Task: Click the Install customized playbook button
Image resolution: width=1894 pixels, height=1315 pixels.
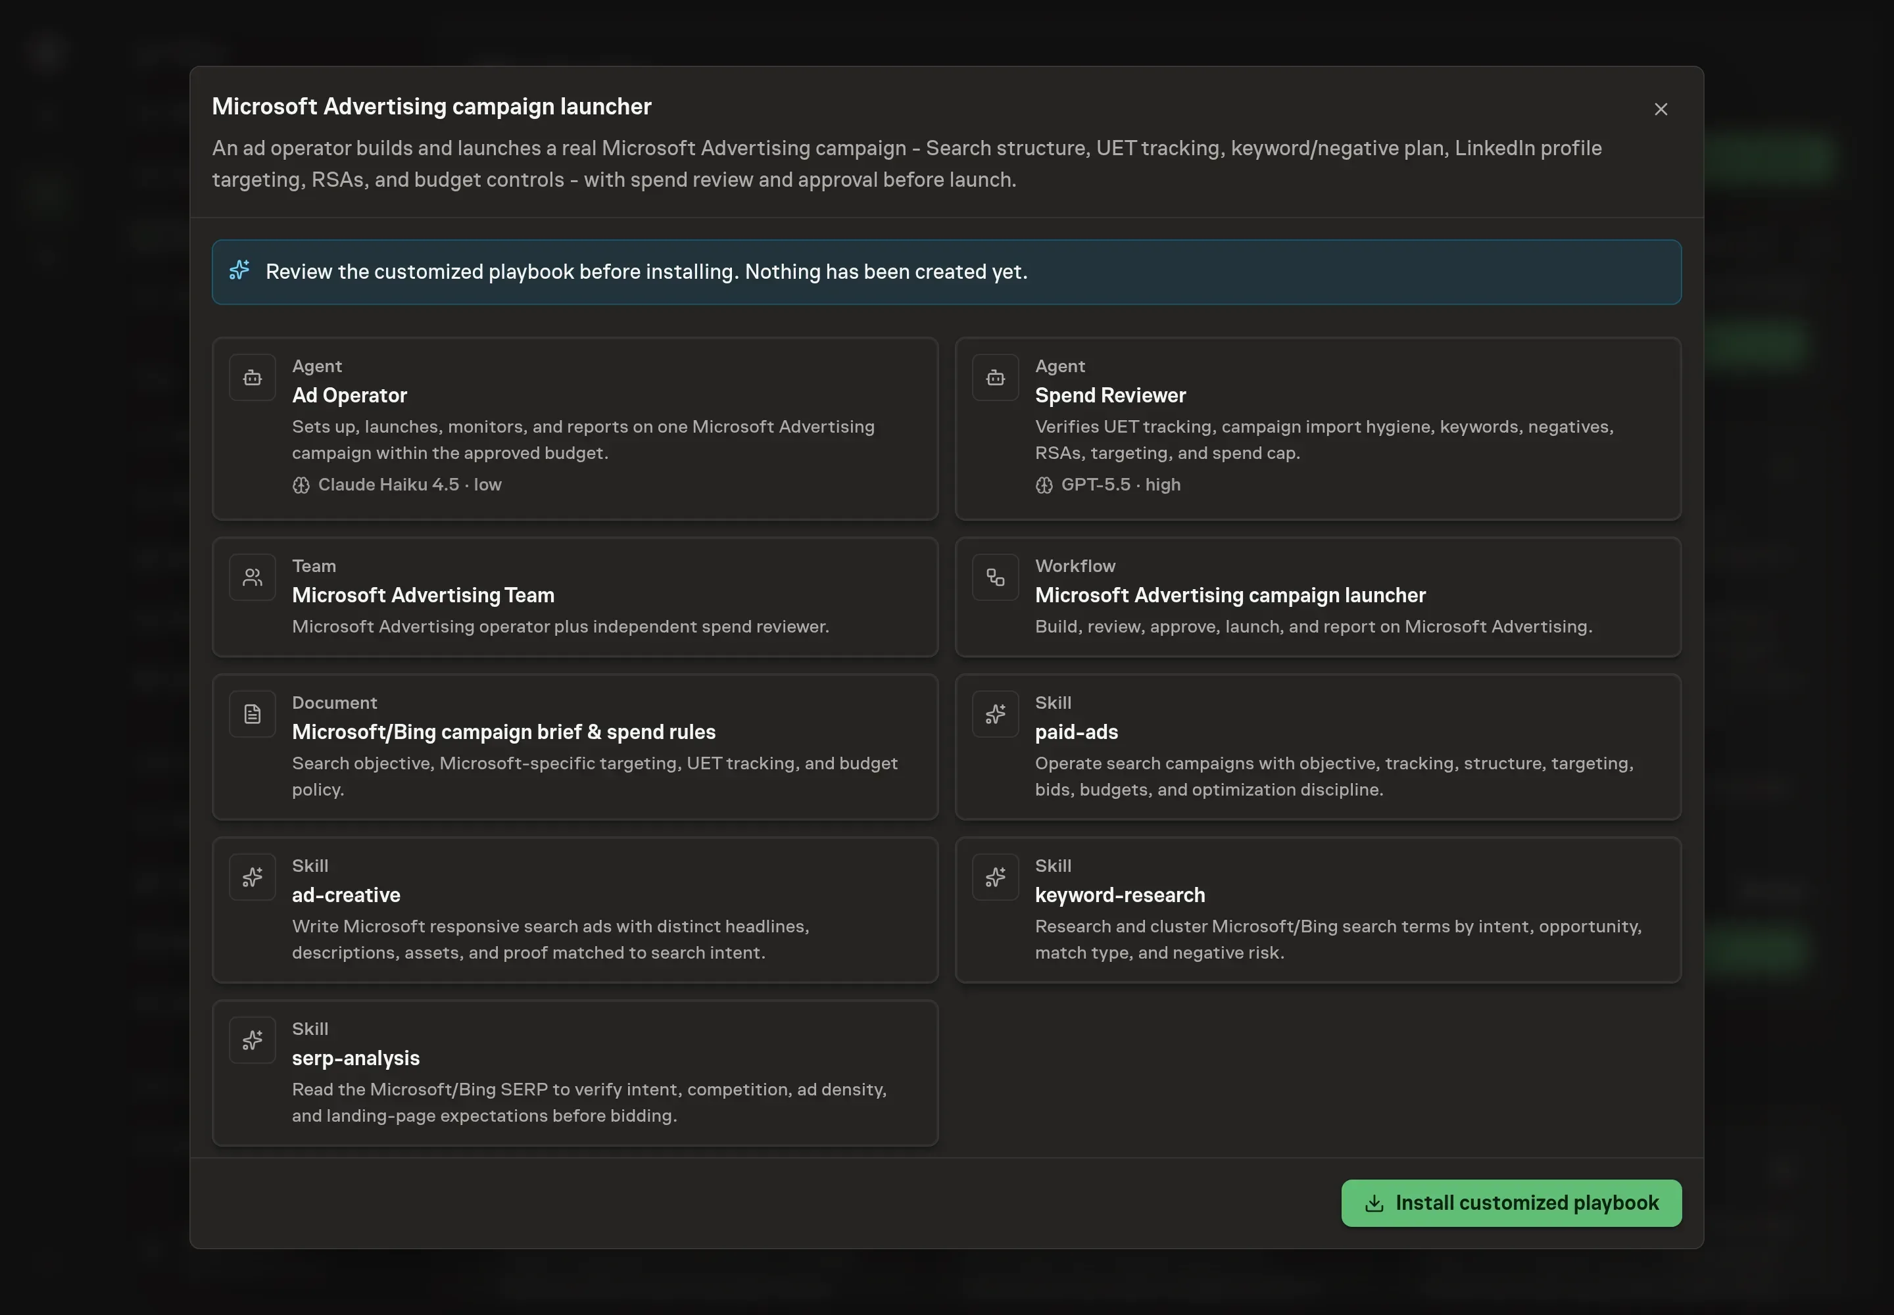Action: 1511,1203
